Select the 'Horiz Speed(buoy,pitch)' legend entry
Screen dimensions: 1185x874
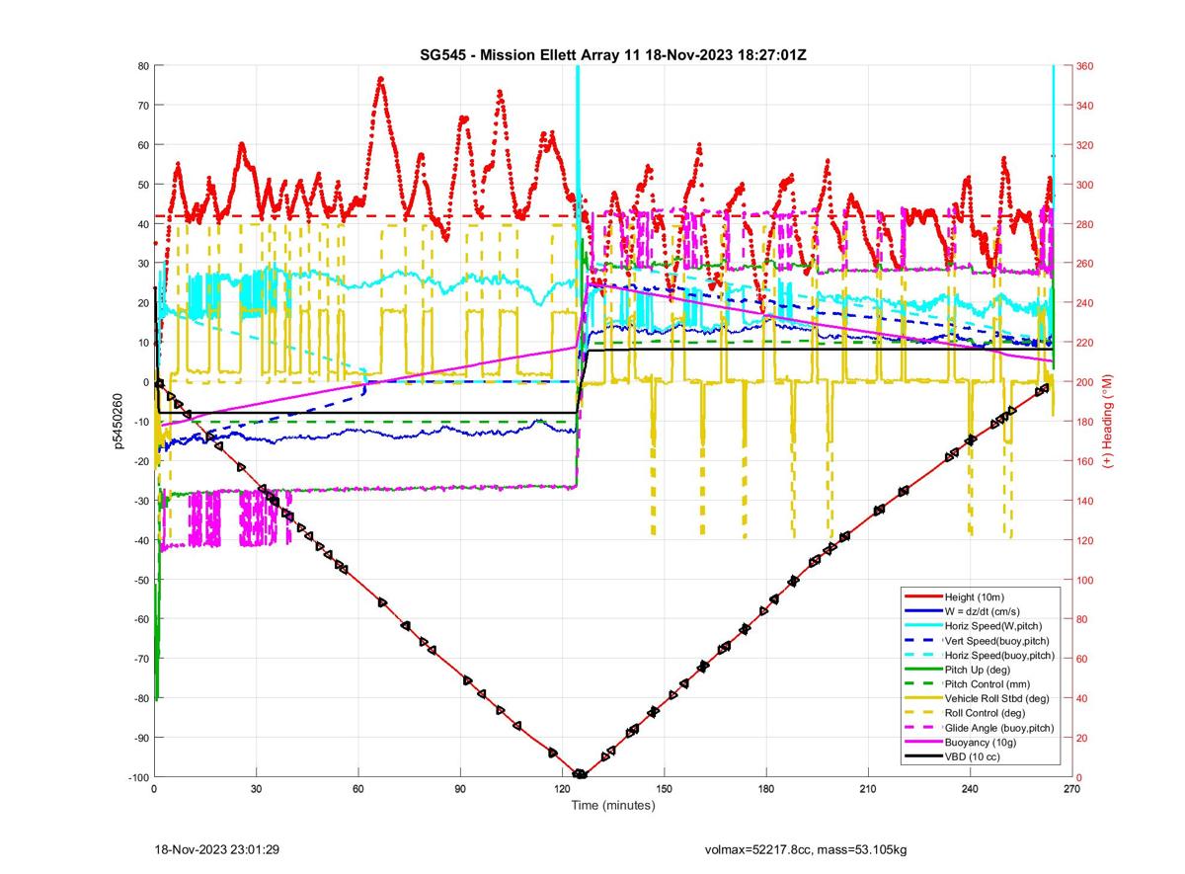(x=999, y=655)
